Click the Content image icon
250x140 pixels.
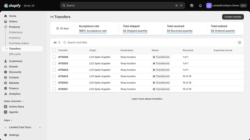[x=6, y=77]
